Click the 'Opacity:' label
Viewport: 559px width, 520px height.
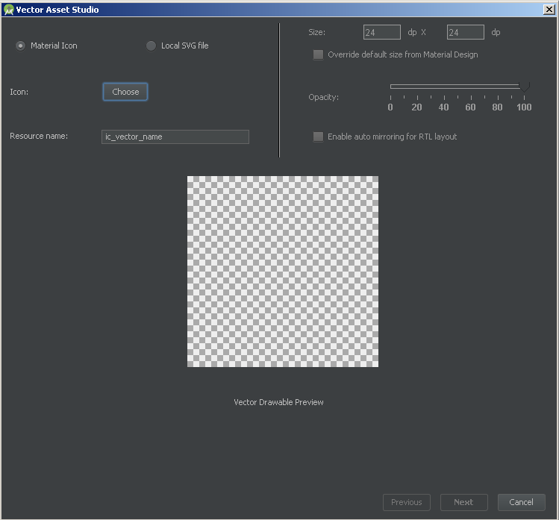(x=323, y=97)
